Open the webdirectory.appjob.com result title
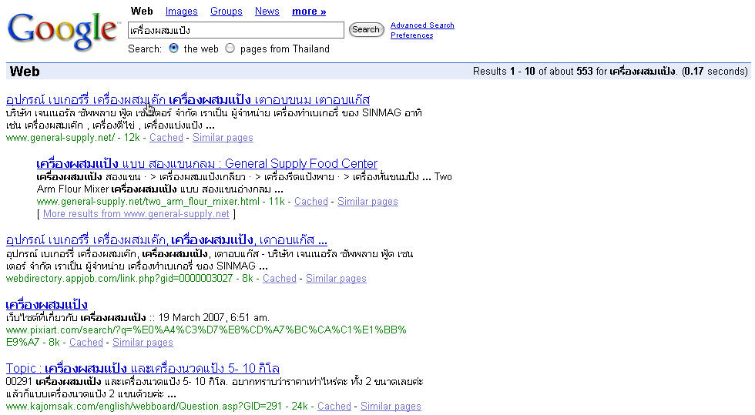Viewport: 755px width, 415px height. (166, 239)
